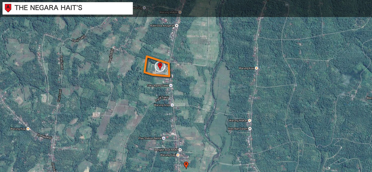
Task: Click the red shield A icon in title
Action: [8, 8]
